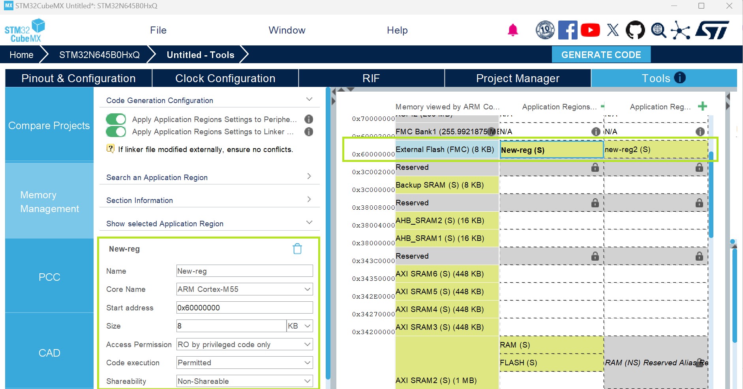743x389 pixels.
Task: Go to Home in the breadcrumb
Action: [x=21, y=54]
